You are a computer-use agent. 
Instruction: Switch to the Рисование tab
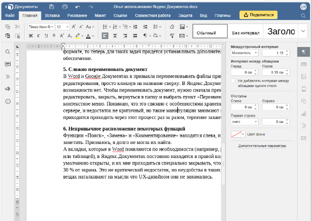click(77, 15)
